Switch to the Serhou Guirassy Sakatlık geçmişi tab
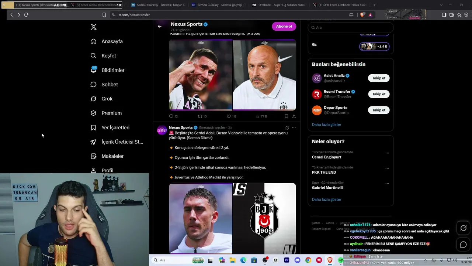Image resolution: width=472 pixels, height=266 pixels. [218, 5]
